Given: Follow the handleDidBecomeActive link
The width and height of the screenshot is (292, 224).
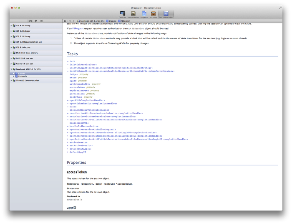Looking at the screenshot, I should pyautogui.click(x=84, y=126).
